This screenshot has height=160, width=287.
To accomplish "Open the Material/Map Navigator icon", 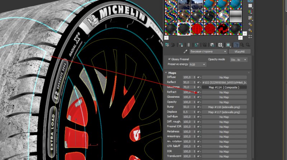I will point(250,37).
